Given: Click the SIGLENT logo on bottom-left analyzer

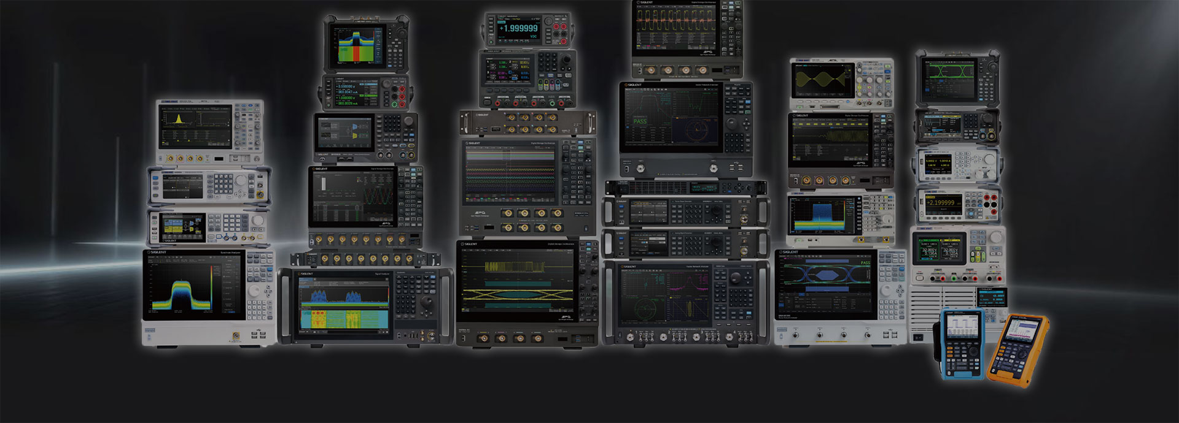Looking at the screenshot, I should coord(157,253).
